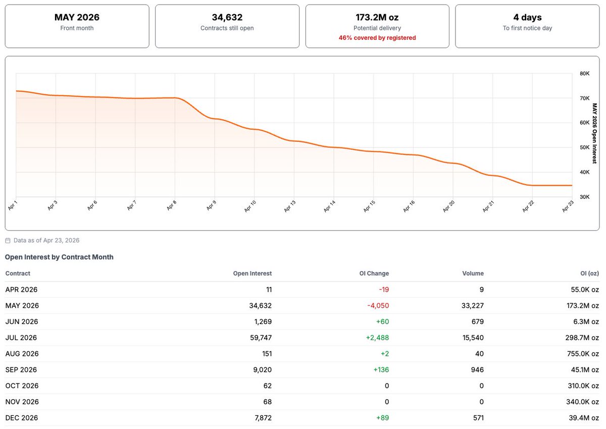Select the 34,632 Contracts still open card

click(x=227, y=26)
